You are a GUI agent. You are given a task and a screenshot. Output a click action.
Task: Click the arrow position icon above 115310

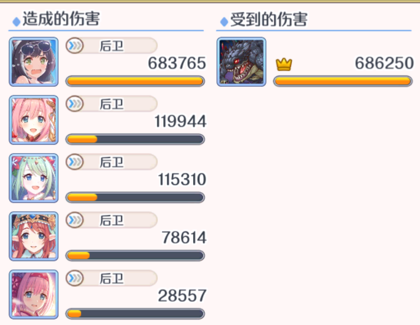(74, 162)
